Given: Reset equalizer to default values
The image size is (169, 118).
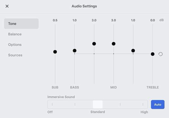Looking at the screenshot, I should 160,54.
